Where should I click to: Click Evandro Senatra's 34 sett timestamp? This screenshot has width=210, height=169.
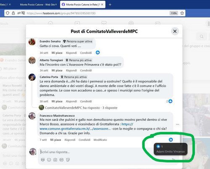pyautogui.click(x=44, y=53)
